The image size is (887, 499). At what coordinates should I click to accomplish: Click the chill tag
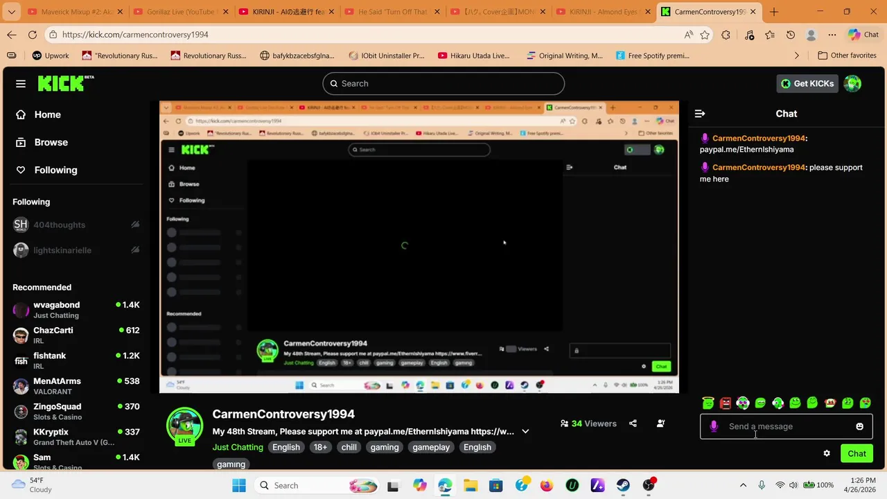[349, 447]
